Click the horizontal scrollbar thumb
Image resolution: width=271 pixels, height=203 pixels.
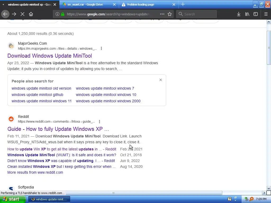click(x=113, y=193)
